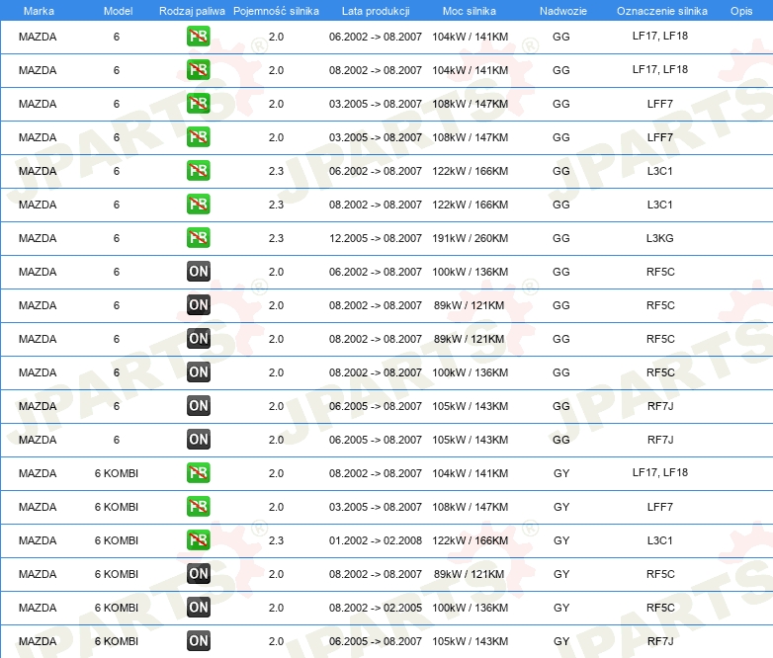This screenshot has height=658, width=773.
Task: Click ON icon in 06.2002 100kW / 136KM row
Action: point(199,272)
